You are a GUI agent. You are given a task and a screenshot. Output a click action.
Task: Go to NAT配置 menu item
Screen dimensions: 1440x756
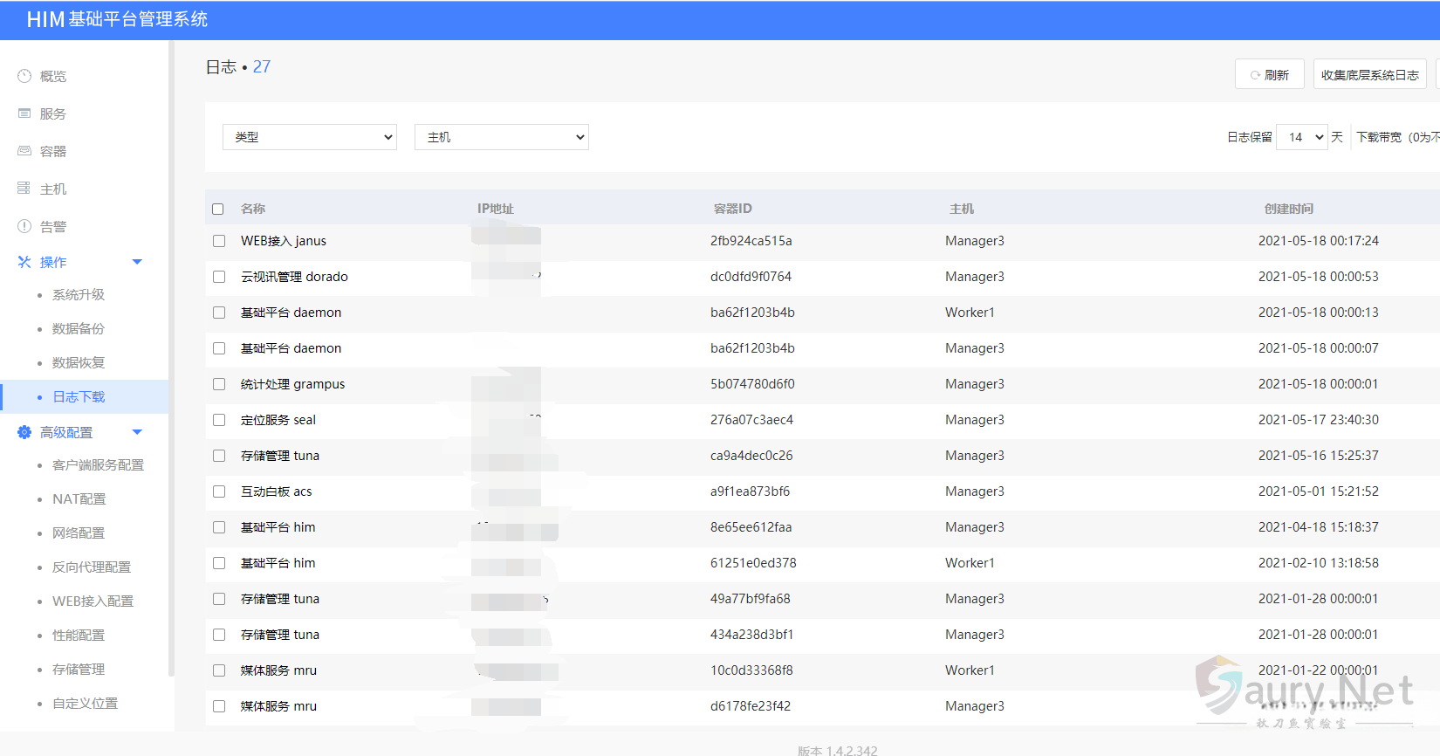79,498
